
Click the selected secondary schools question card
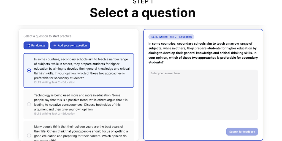point(78,70)
